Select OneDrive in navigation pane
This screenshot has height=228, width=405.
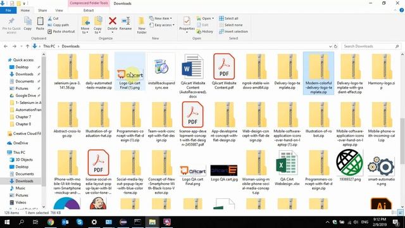click(18, 143)
